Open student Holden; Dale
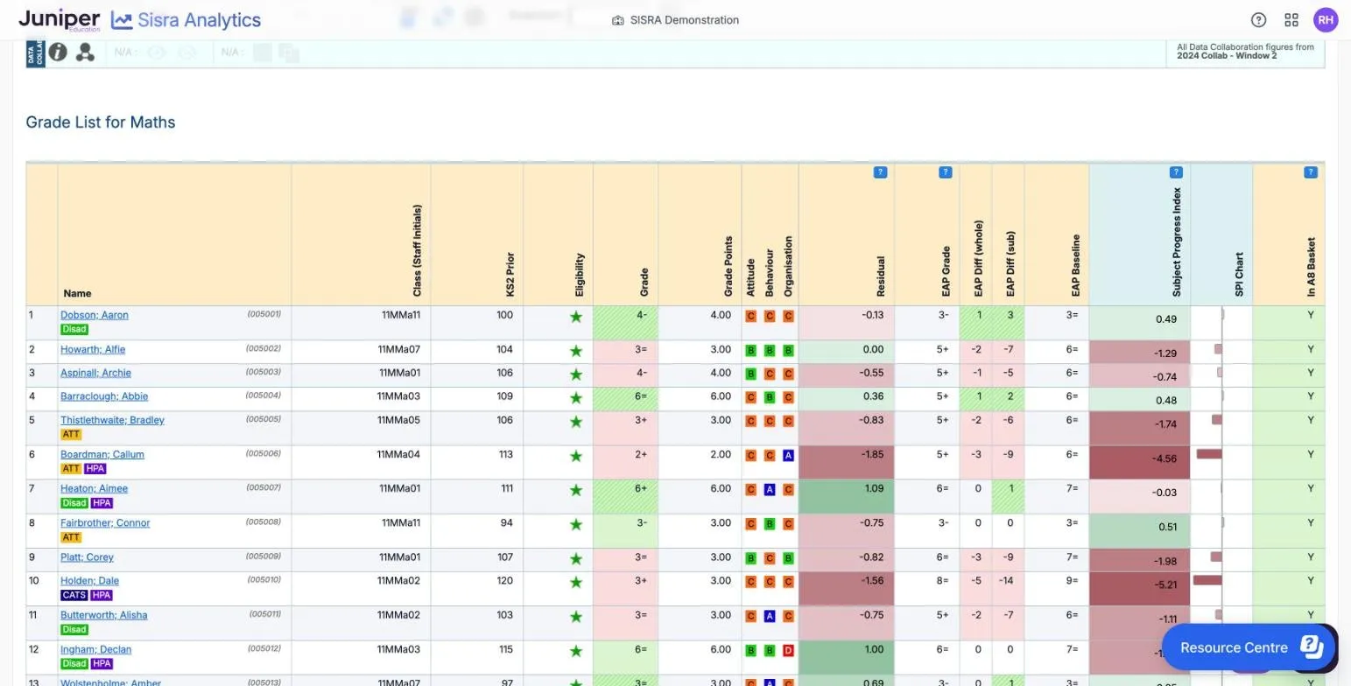1351x686 pixels. coord(89,581)
